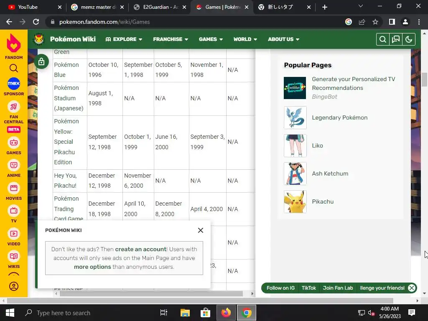Open the Discuss chat bubbles icon
The height and width of the screenshot is (321, 428).
click(x=396, y=39)
